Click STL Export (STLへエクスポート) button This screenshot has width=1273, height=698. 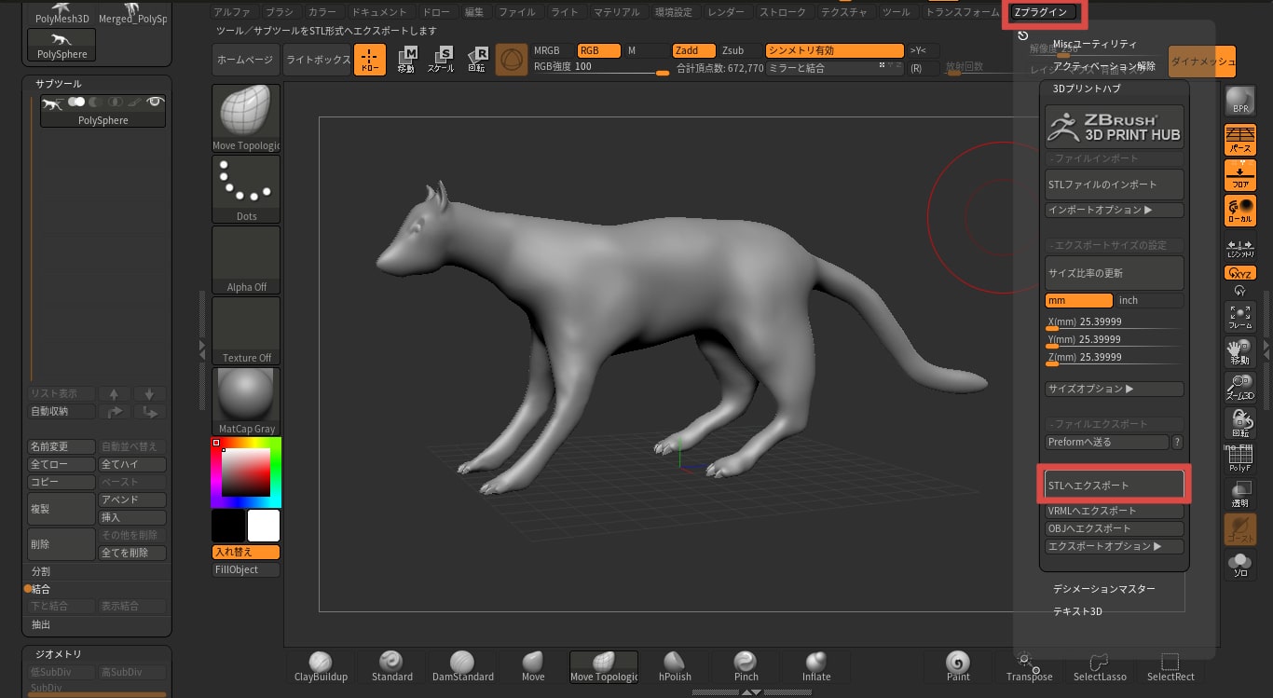[x=1115, y=486]
